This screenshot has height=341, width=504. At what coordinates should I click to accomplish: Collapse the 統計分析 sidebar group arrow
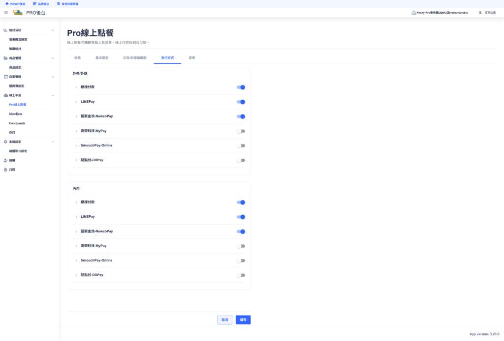[53, 30]
